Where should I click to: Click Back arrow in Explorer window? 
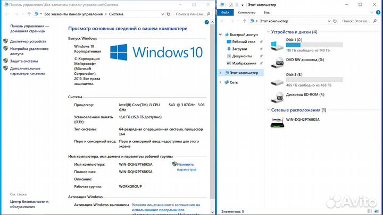pos(223,21)
